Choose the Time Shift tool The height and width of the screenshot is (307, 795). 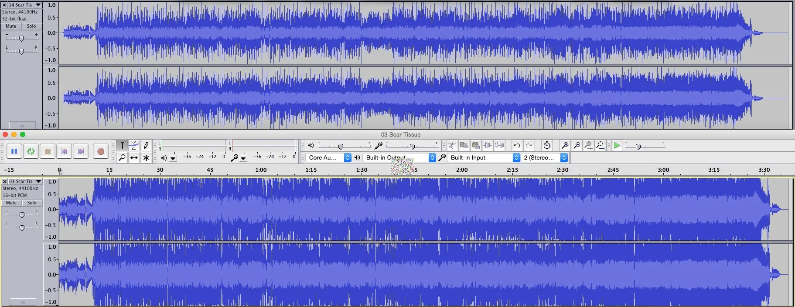coord(134,158)
